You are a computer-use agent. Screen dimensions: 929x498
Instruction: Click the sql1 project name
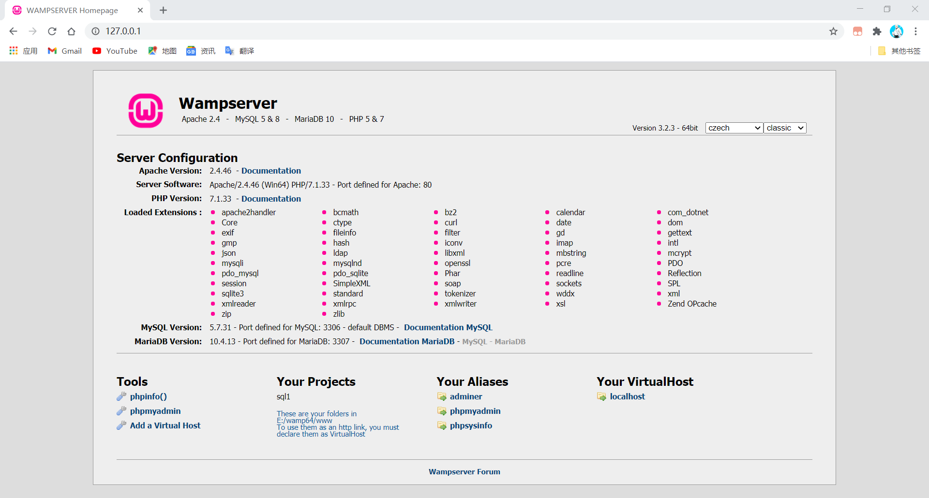284,396
